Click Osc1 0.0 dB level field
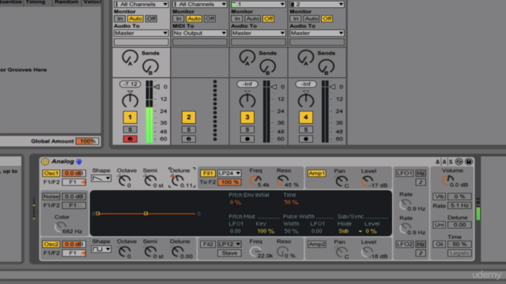Screen dimensions: 506x284 tap(74, 174)
